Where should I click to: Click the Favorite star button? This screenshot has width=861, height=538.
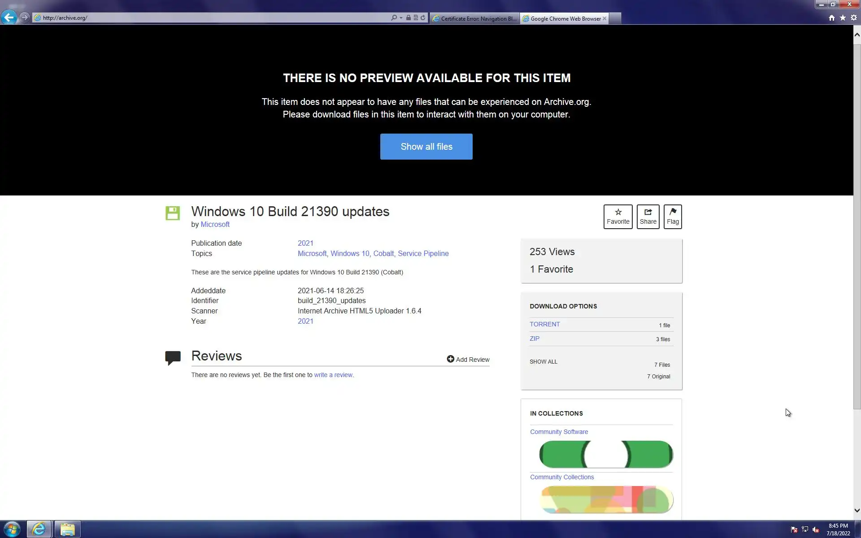tap(617, 217)
